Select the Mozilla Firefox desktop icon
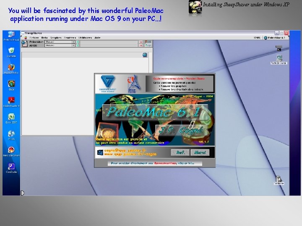 click(x=11, y=69)
